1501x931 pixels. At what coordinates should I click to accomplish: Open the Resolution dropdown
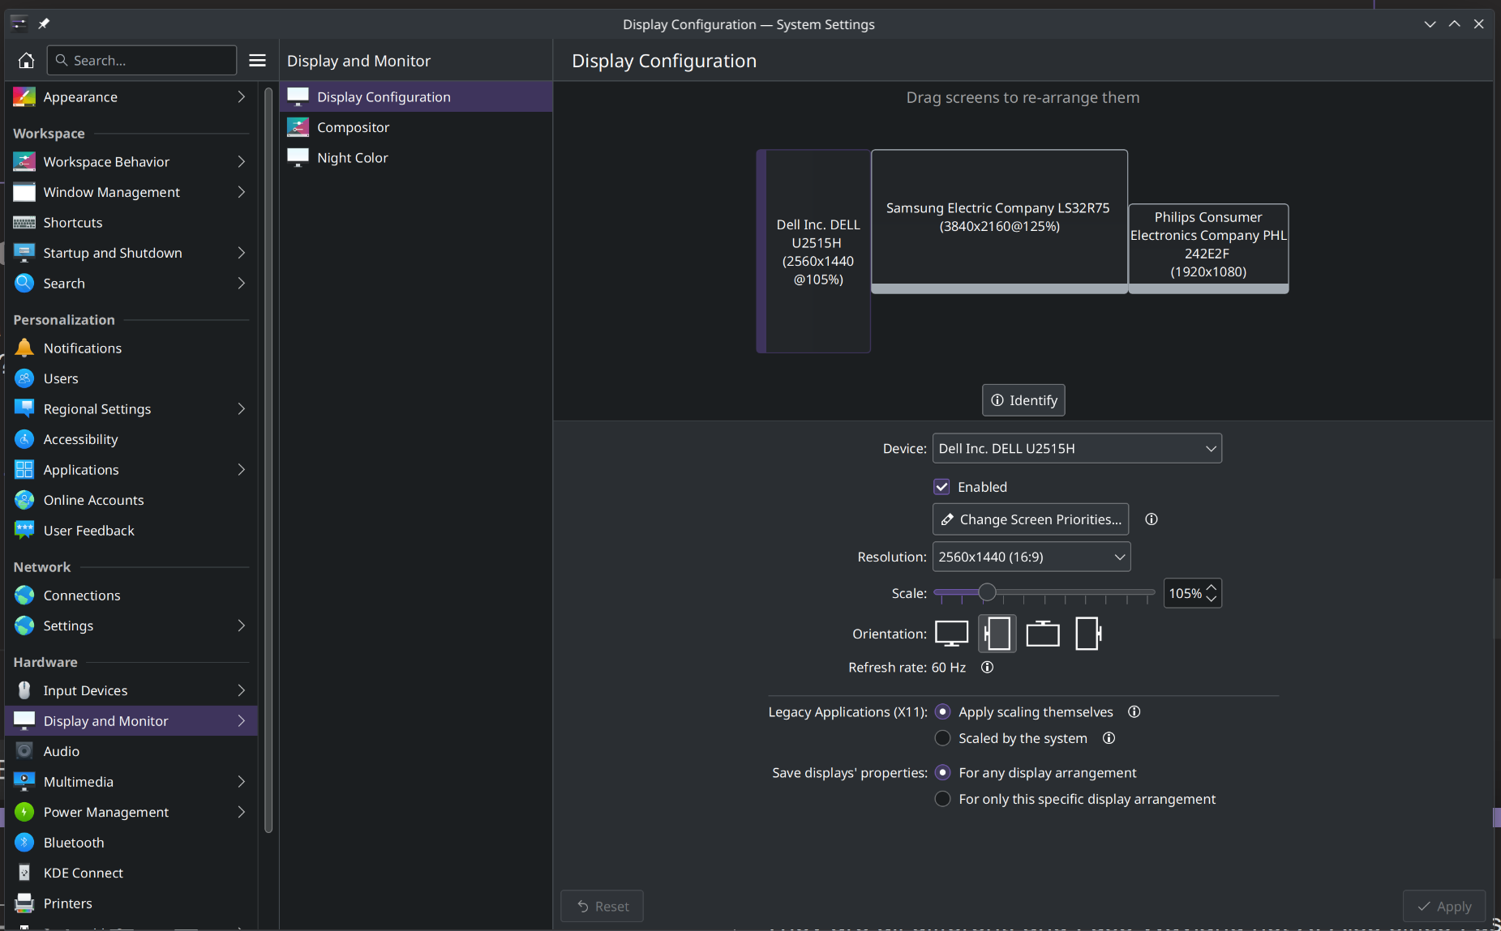pos(1031,557)
